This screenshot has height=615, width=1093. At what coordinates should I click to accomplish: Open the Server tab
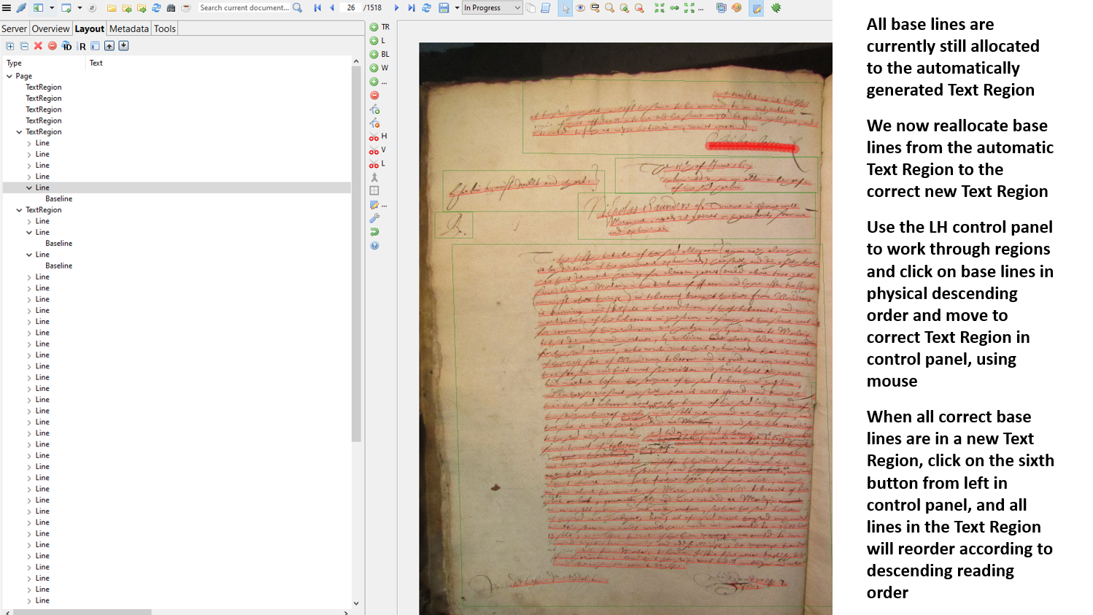14,28
